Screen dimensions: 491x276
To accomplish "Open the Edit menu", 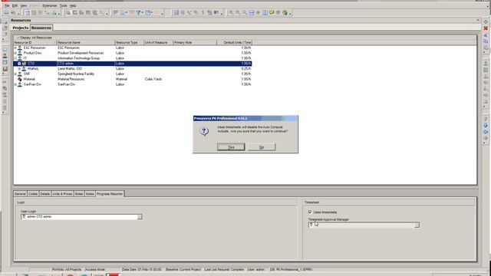I will pyautogui.click(x=15, y=5).
